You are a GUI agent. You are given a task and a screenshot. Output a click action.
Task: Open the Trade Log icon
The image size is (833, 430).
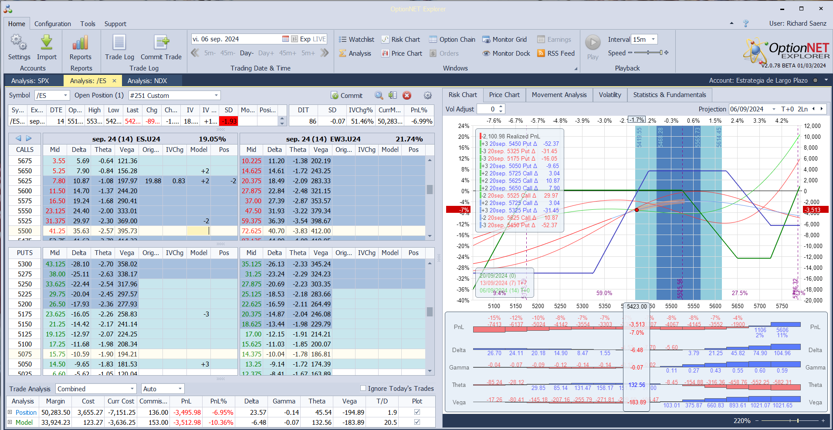pyautogui.click(x=119, y=43)
